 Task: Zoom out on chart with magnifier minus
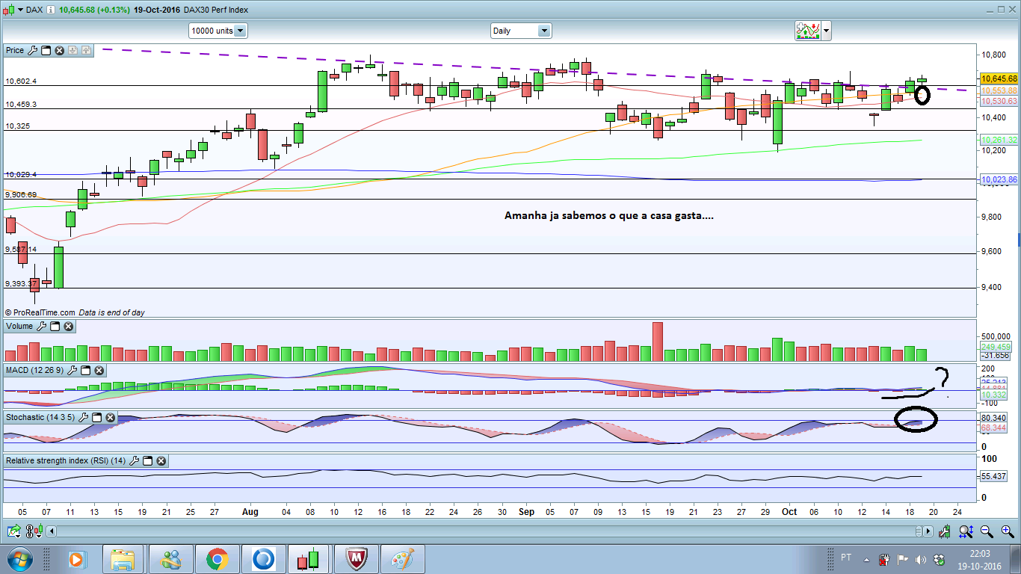(x=986, y=531)
